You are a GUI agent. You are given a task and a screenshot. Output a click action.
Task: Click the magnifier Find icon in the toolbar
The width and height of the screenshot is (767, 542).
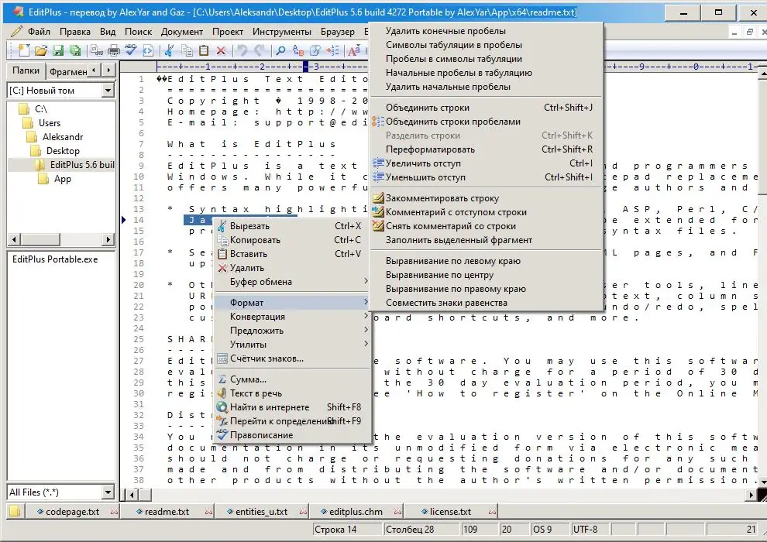[x=280, y=50]
